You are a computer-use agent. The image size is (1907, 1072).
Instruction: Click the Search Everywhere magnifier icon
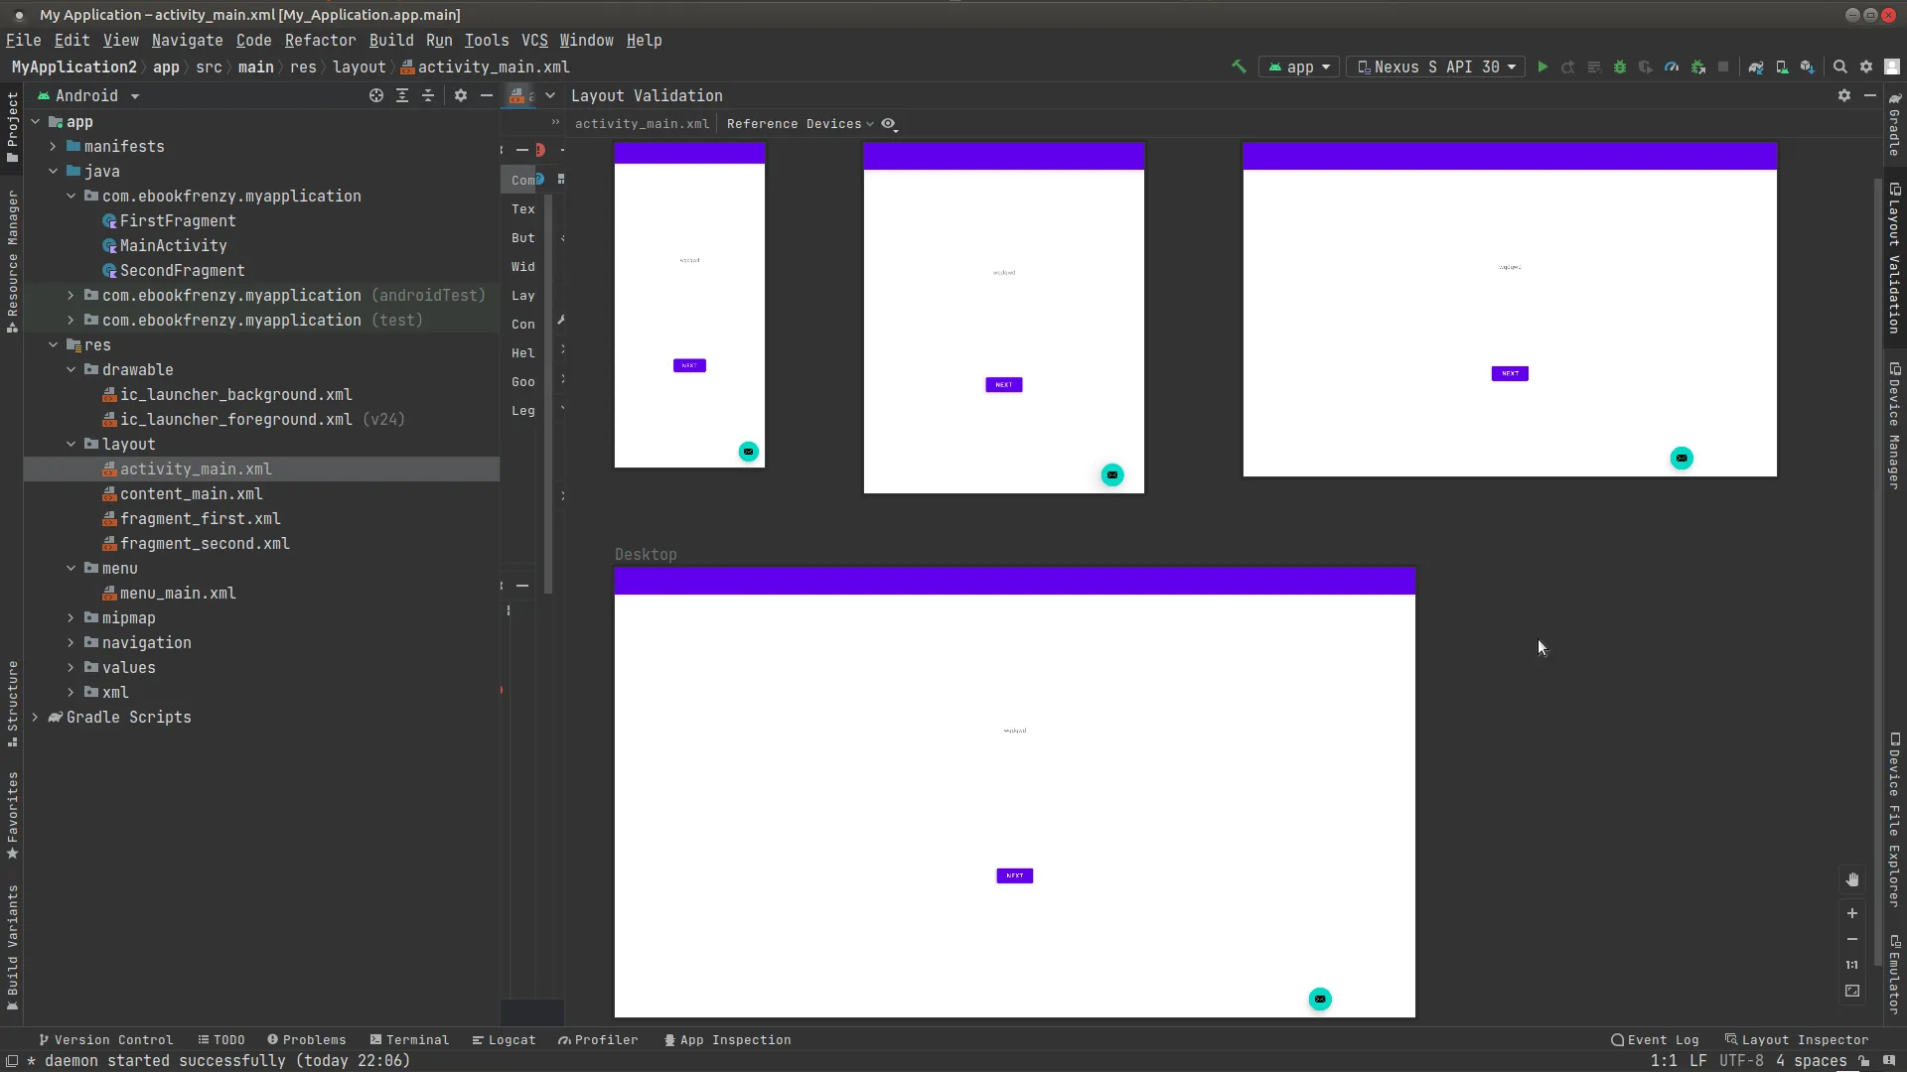[1840, 67]
